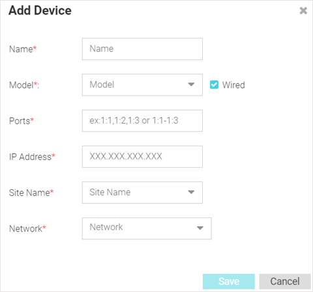
Task: Select the Site Name field label
Action: click(x=31, y=192)
